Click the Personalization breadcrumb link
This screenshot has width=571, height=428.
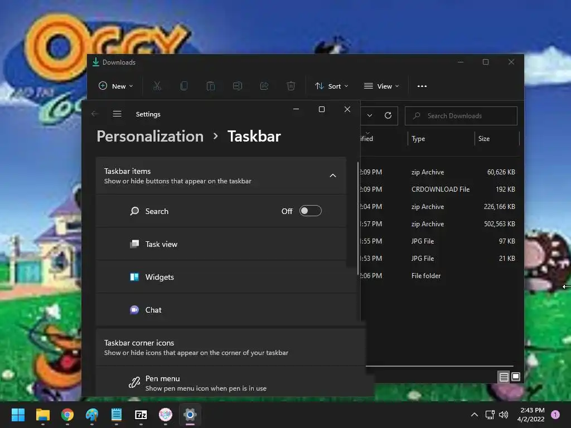(150, 137)
